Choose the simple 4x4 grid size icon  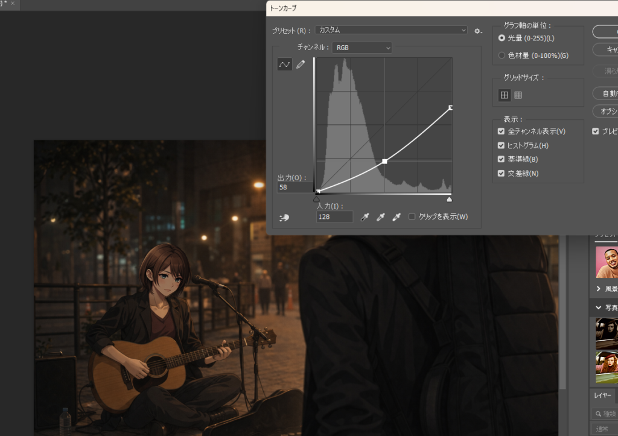click(x=504, y=95)
